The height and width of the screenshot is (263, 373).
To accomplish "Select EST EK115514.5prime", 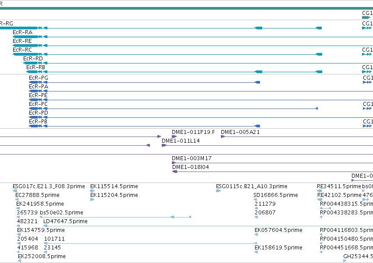I will point(114,186).
